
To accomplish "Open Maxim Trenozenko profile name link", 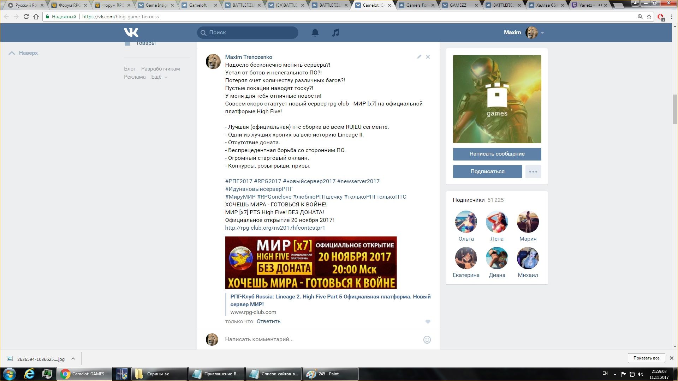I will (x=249, y=57).
